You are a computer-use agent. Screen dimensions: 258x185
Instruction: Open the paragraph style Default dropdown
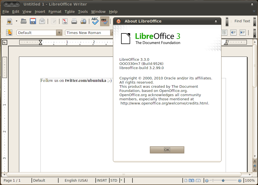[x=59, y=33]
